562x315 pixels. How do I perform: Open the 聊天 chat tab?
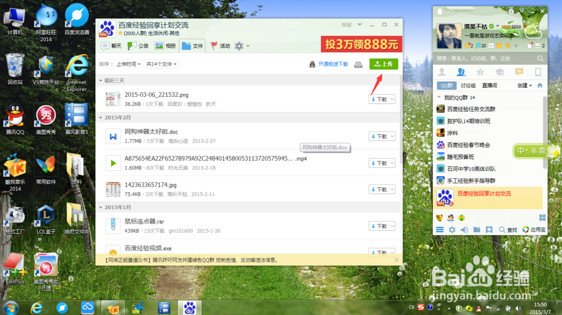(111, 46)
